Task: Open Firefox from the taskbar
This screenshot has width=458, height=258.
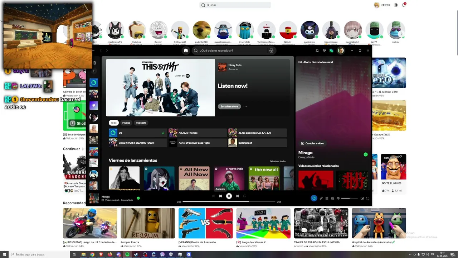Action: tap(109, 254)
